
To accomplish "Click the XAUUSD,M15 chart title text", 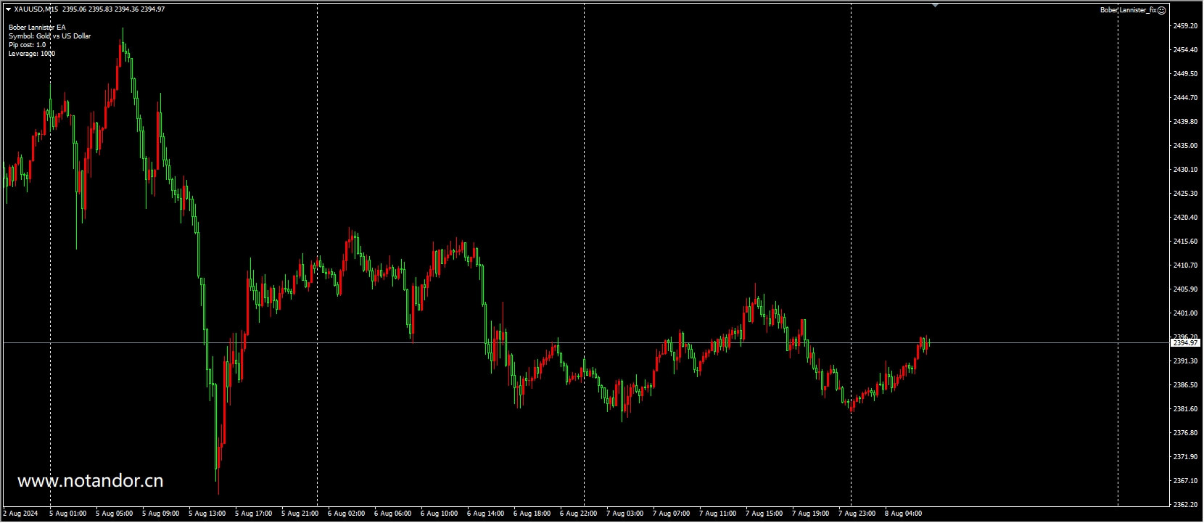I will [36, 9].
